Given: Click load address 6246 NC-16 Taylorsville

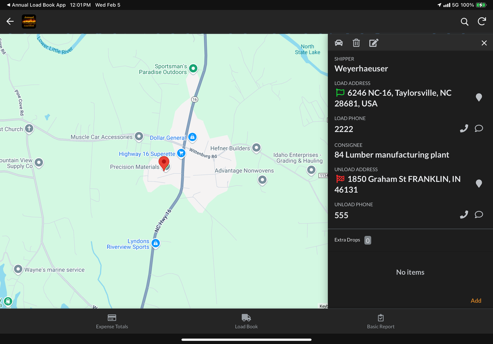Looking at the screenshot, I should (393, 98).
